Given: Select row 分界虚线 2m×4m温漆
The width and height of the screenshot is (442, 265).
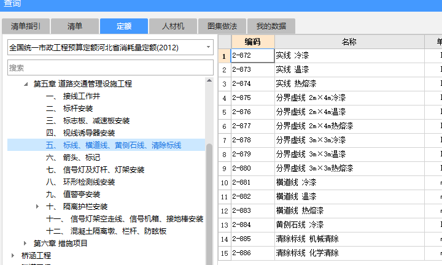Looking at the screenshot, I should point(349,112).
